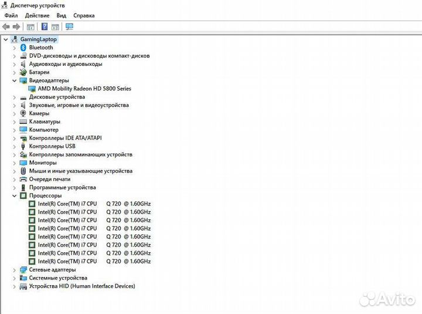Toggle the console tree toolbar icon
This screenshot has width=422, height=314.
30,26
